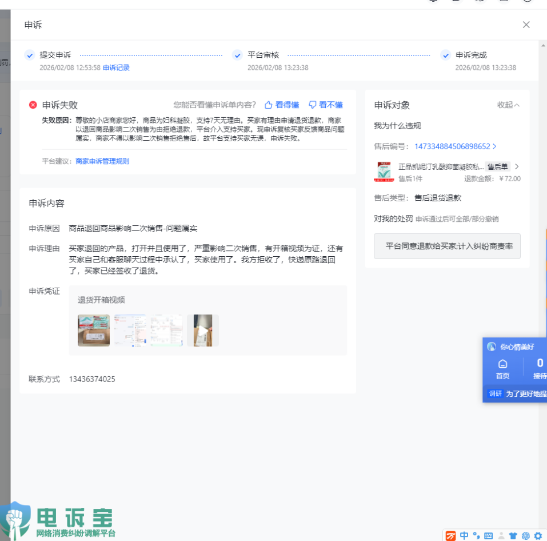Toggle IME punctuation mode icon
547x541 pixels.
click(x=476, y=536)
